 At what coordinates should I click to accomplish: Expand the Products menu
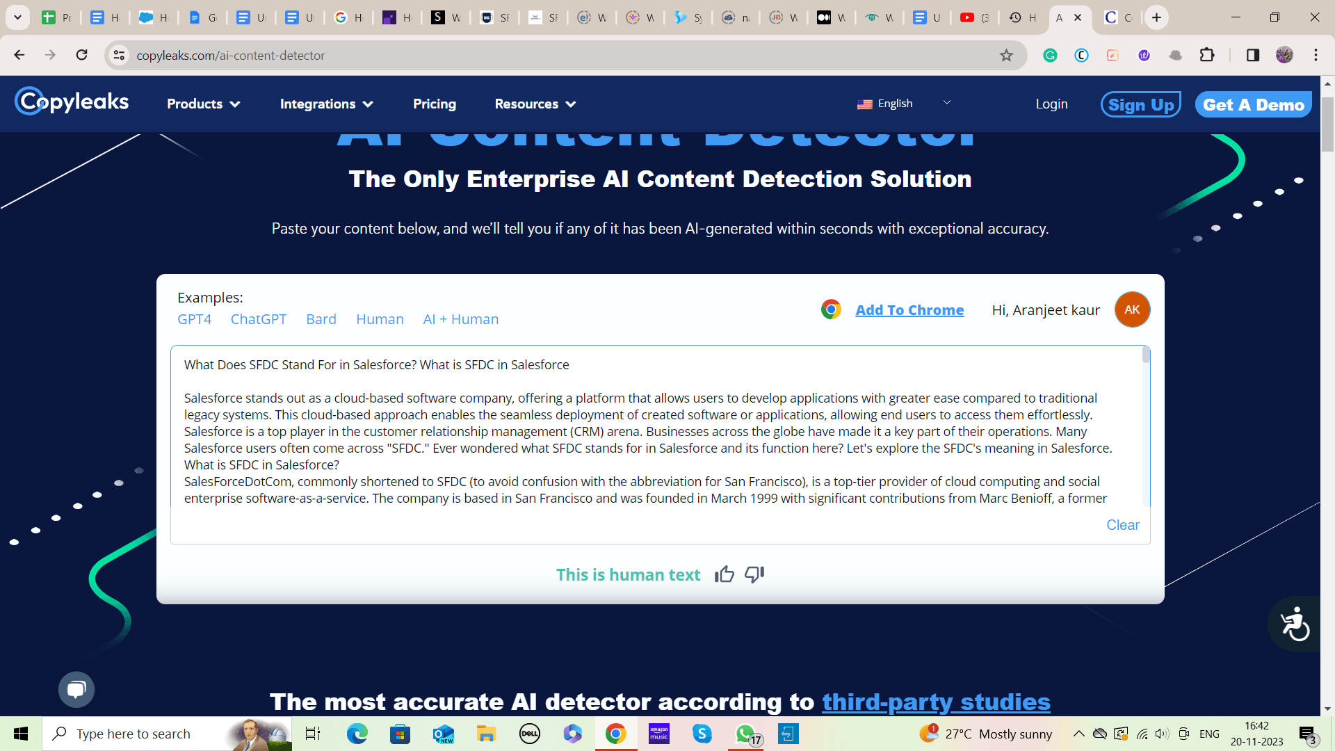click(203, 104)
